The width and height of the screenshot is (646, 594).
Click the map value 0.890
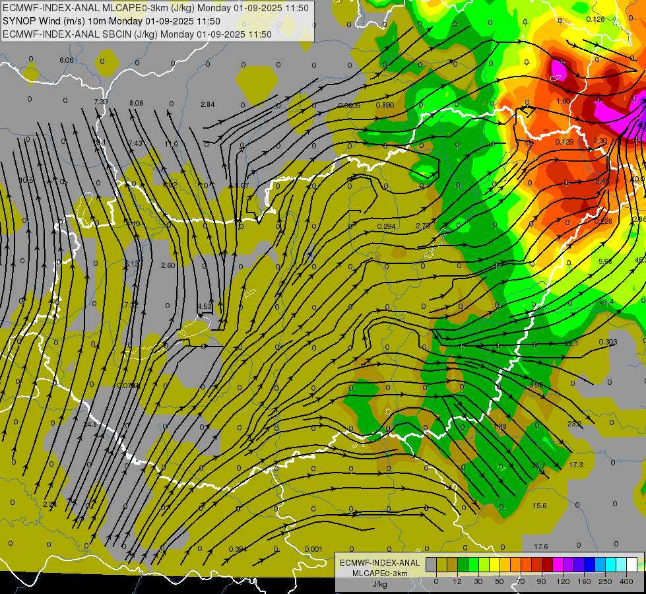click(x=385, y=105)
